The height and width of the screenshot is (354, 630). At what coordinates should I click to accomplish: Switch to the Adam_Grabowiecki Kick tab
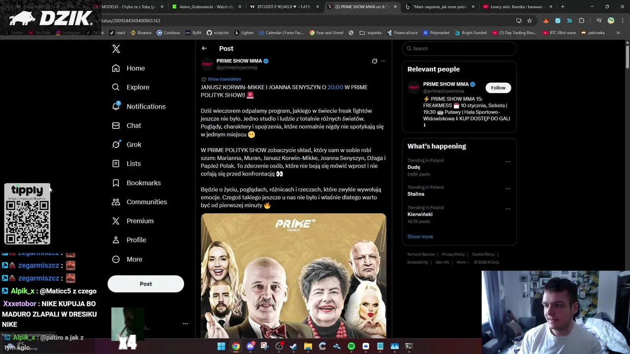[206, 7]
